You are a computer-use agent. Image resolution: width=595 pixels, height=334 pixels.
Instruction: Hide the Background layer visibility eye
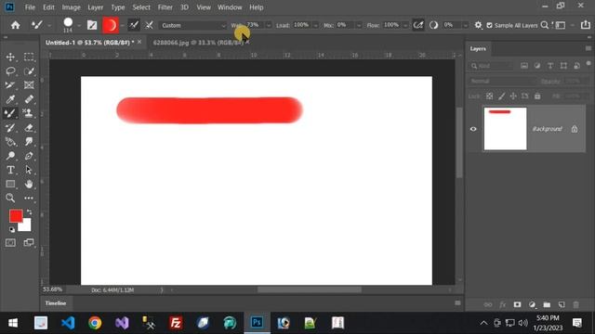point(473,129)
